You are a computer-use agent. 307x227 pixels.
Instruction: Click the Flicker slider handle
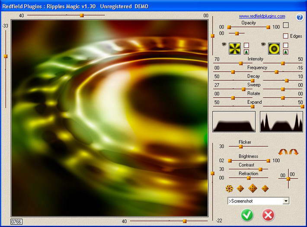coord(241,147)
